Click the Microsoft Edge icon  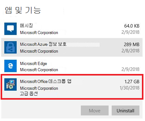click(x=10, y=66)
